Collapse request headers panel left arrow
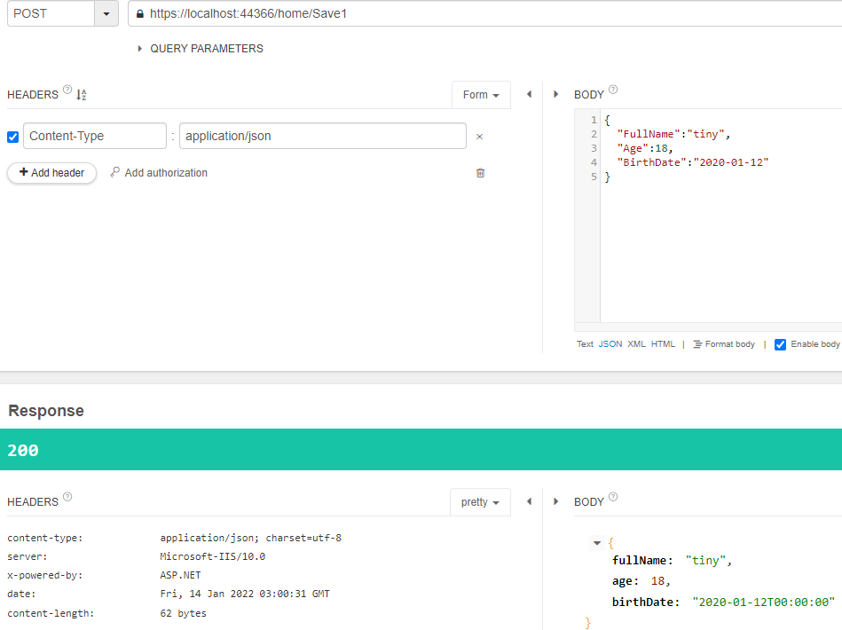 coord(529,95)
